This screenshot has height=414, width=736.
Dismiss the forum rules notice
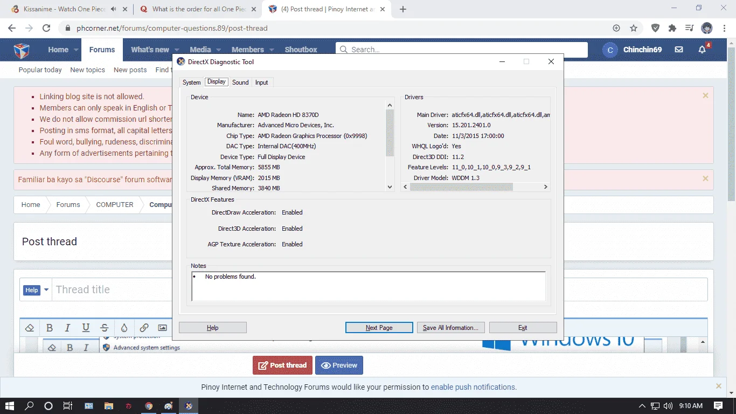705,95
